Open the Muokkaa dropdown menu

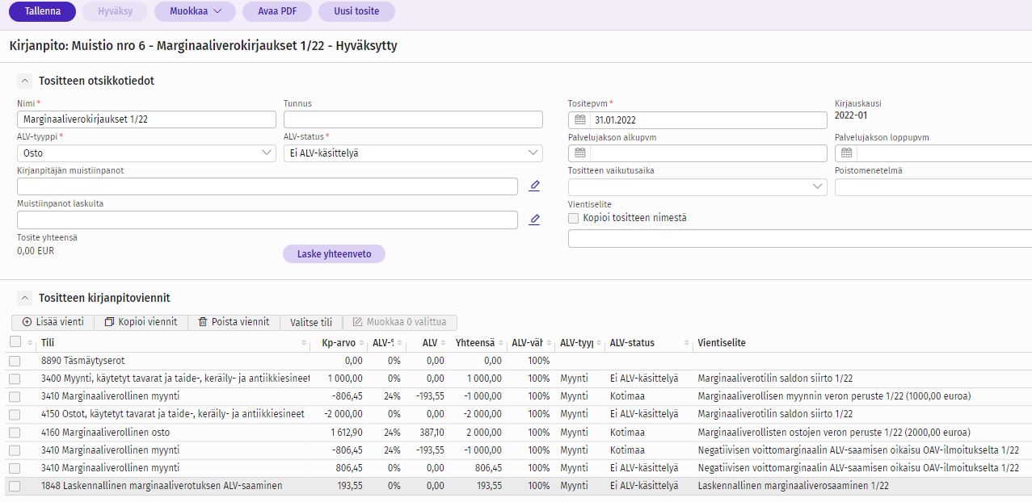pyautogui.click(x=195, y=11)
